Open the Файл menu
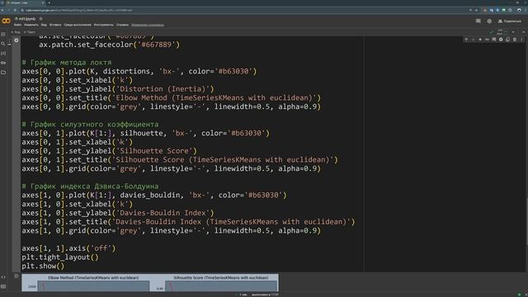 pyautogui.click(x=17, y=25)
